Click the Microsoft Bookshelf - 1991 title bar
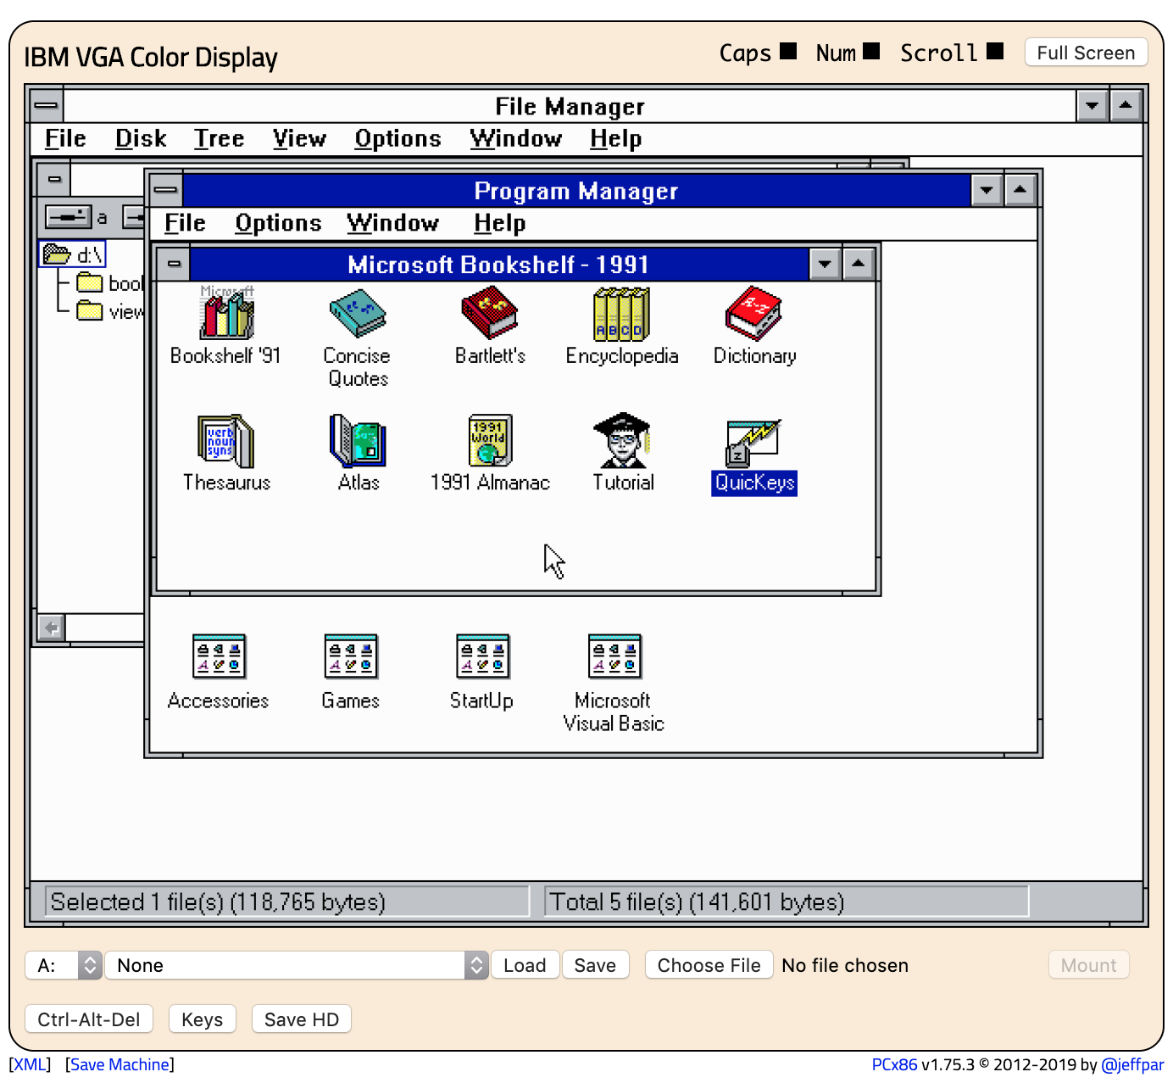This screenshot has height=1083, width=1173. [498, 265]
